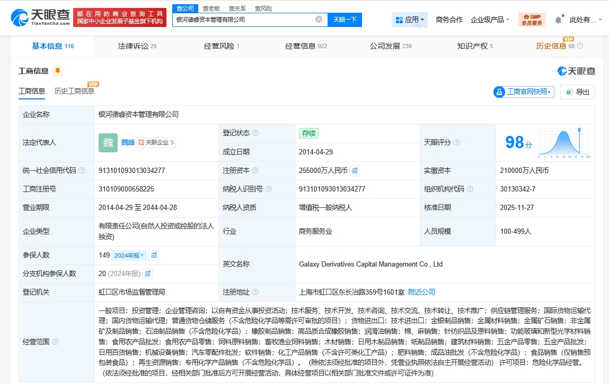The image size is (609, 384).
Task: Expand the 应用 dropdown menu
Action: [x=410, y=20]
